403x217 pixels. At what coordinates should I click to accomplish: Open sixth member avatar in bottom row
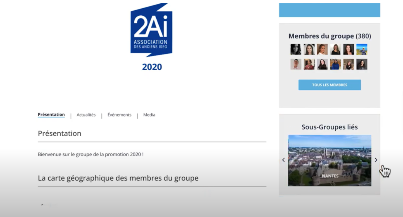pyautogui.click(x=362, y=64)
